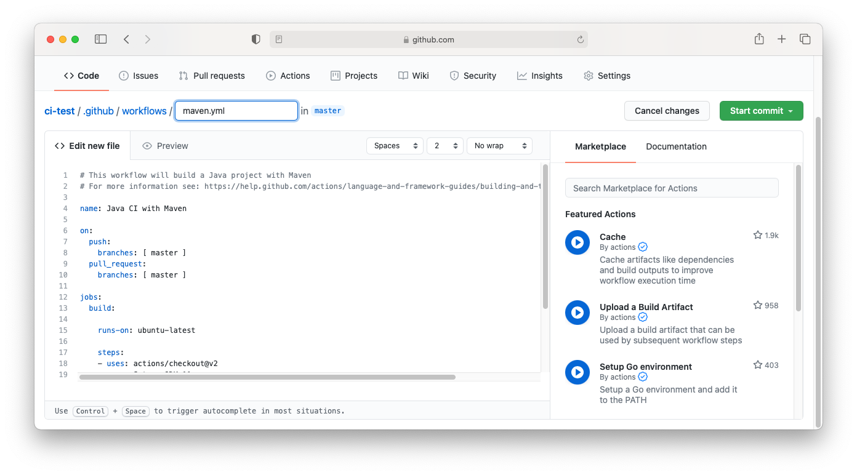Click line number 15 in the gutter
This screenshot has height=475, width=857.
click(63, 330)
